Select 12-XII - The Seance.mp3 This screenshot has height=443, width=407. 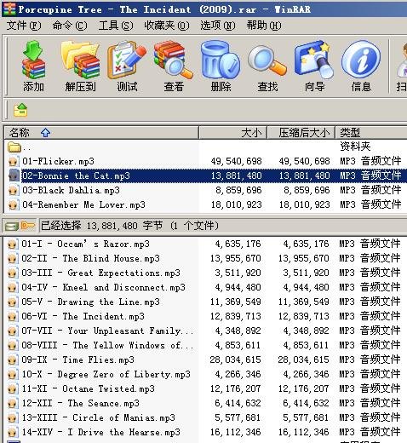pyautogui.click(x=80, y=404)
